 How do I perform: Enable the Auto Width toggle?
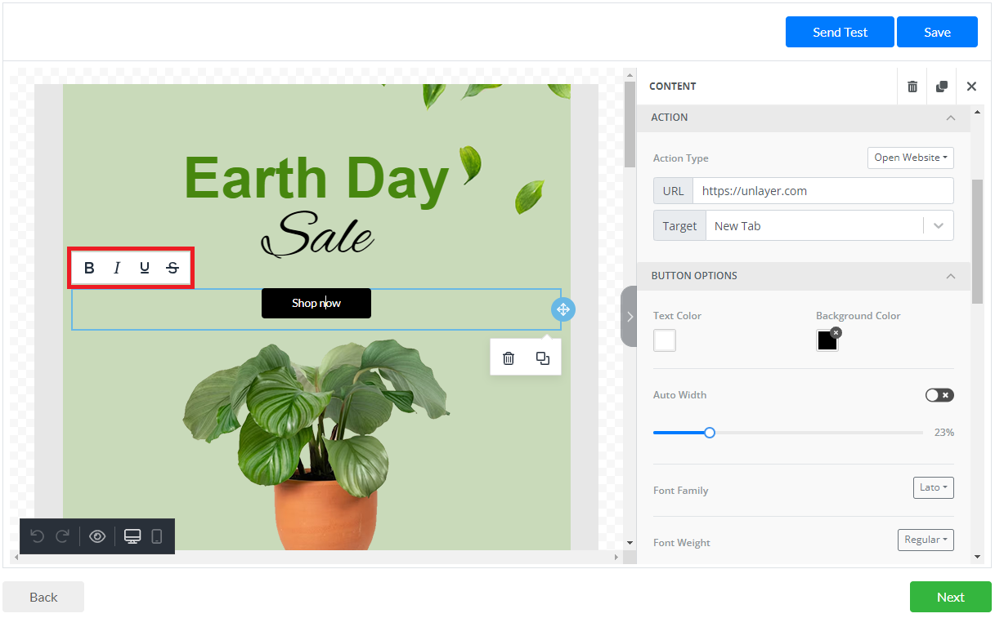939,395
